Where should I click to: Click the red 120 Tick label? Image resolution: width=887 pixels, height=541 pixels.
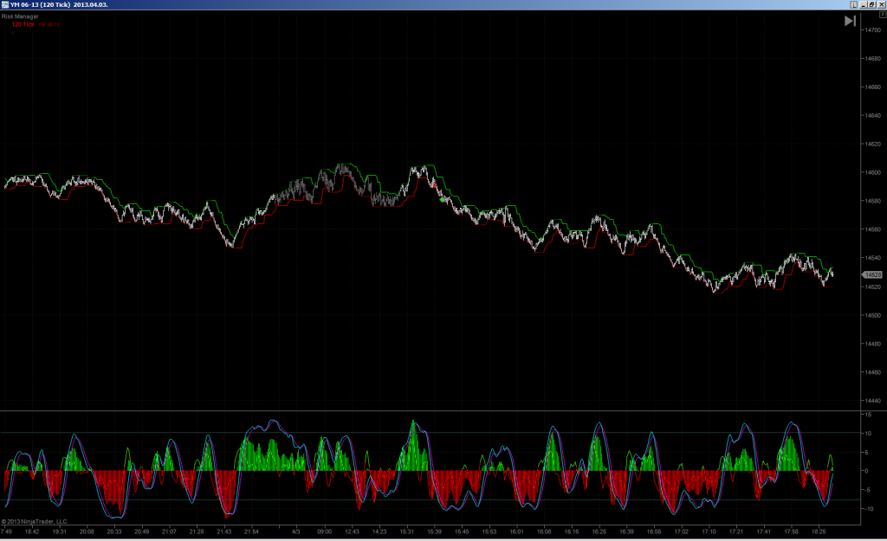23,24
